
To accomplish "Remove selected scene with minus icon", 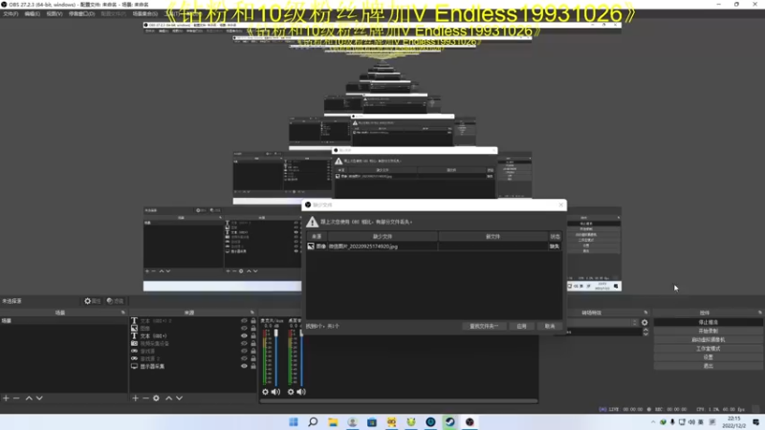I will coord(16,398).
